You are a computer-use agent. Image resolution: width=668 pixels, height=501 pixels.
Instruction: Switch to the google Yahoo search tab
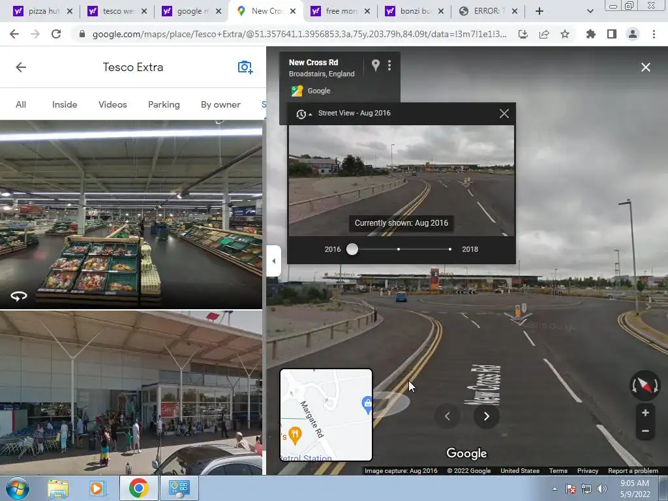[x=187, y=11]
